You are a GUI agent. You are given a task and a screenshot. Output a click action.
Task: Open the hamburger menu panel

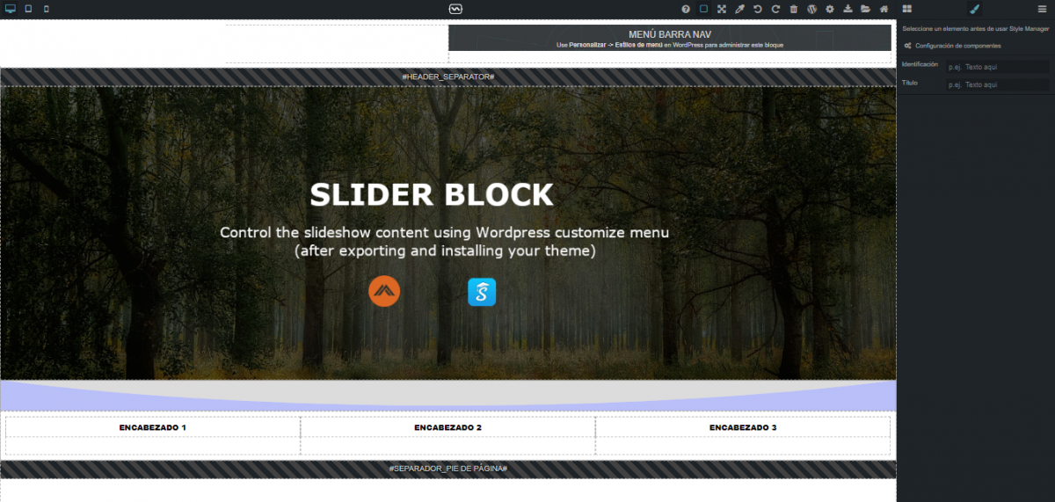point(1042,9)
